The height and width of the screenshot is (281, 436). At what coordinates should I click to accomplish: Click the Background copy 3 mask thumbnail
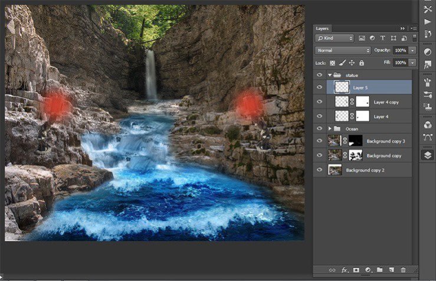(x=355, y=141)
